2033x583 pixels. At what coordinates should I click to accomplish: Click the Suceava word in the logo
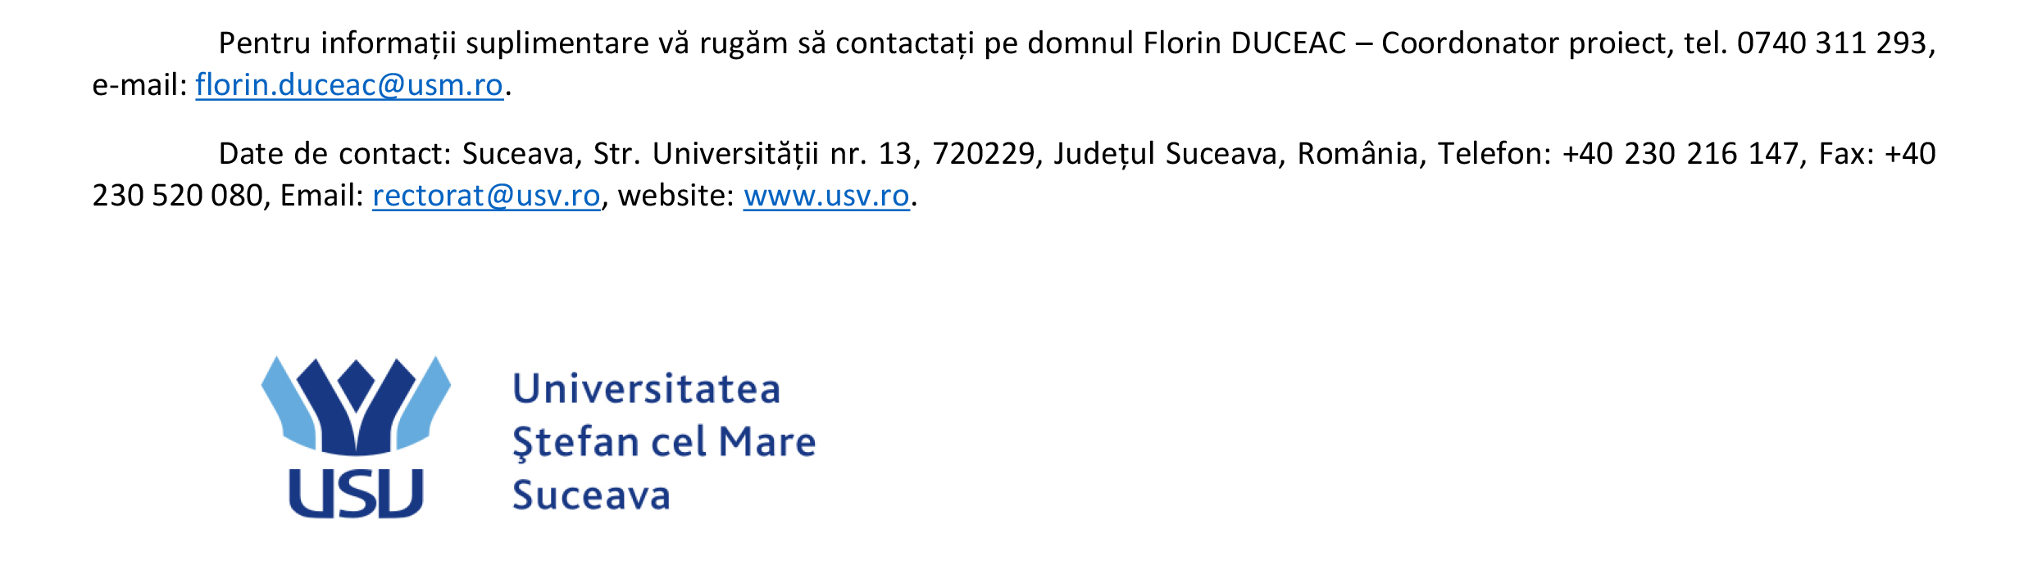click(591, 495)
